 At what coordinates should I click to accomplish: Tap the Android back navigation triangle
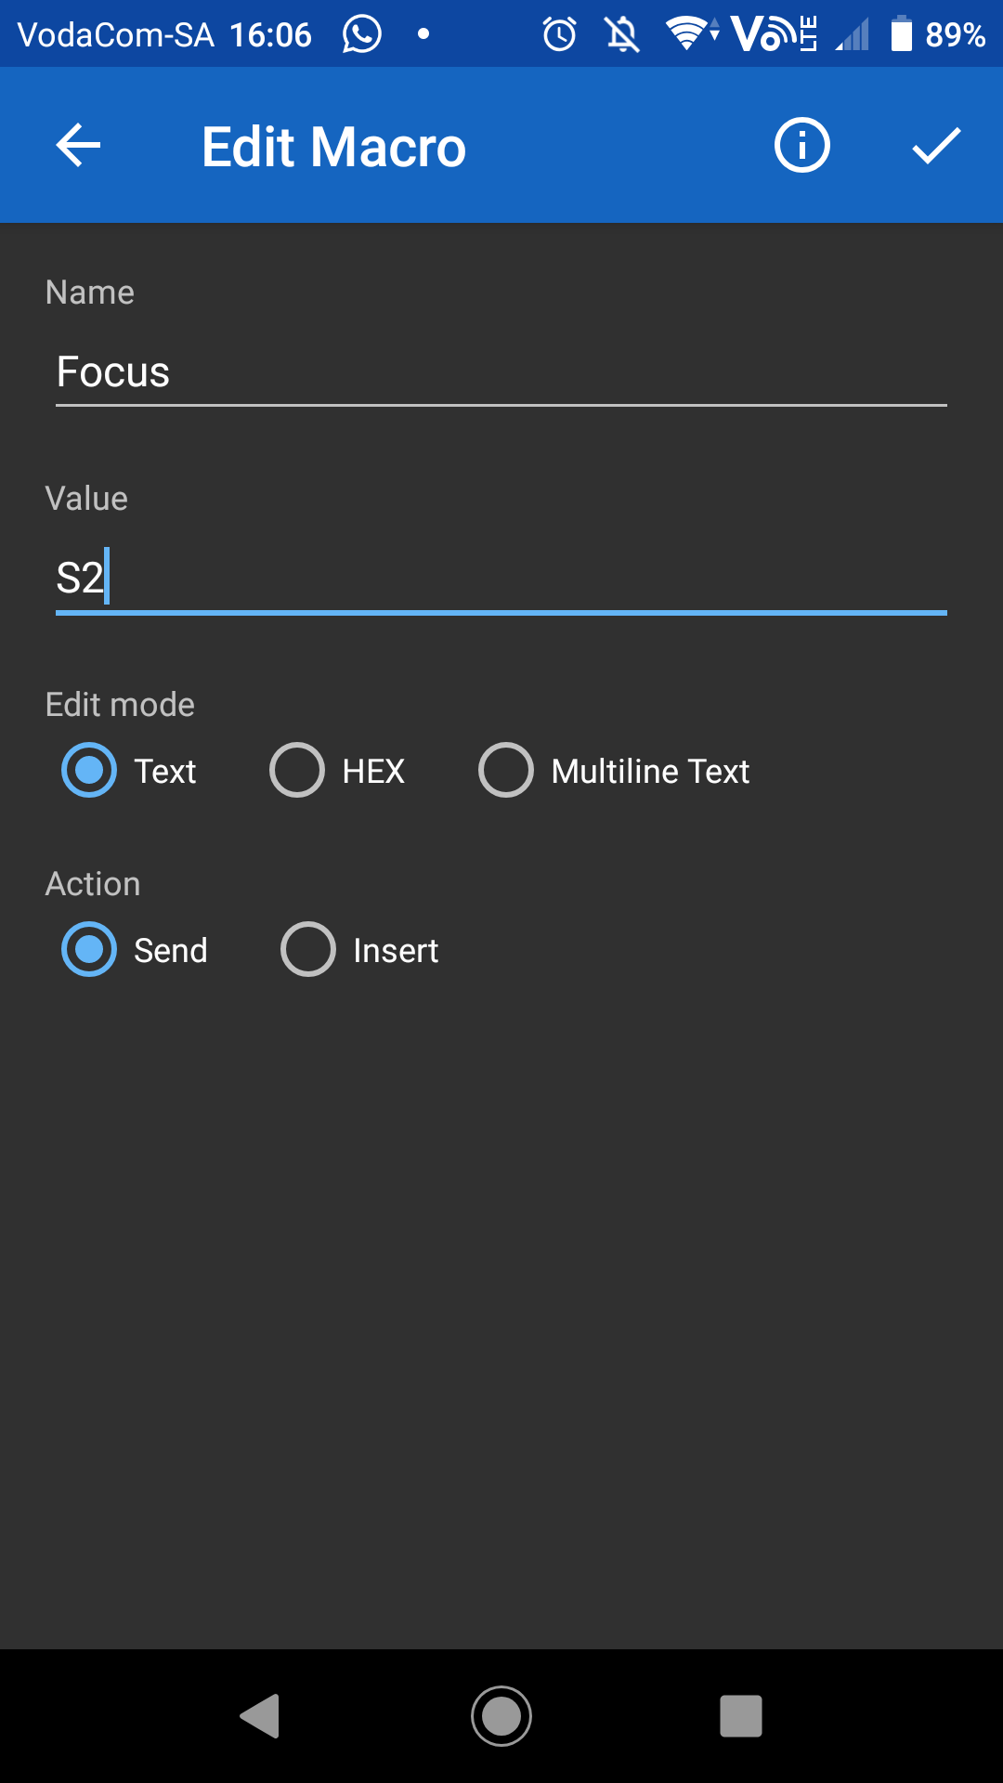pos(261,1715)
